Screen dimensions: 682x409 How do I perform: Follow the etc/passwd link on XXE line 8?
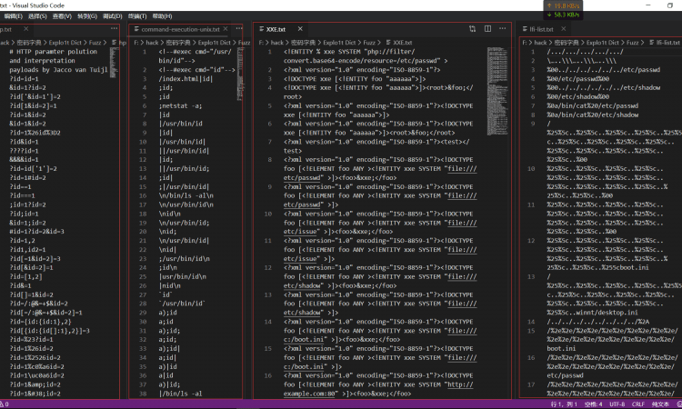pos(302,178)
